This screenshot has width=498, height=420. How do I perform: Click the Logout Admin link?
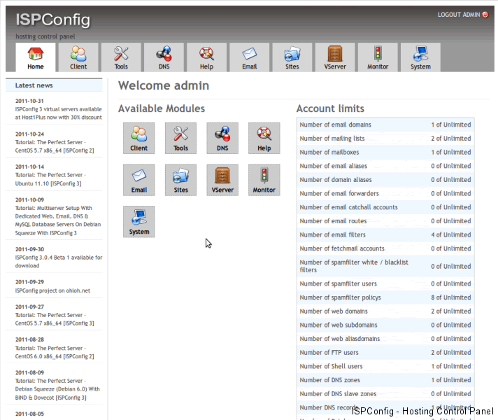click(458, 15)
